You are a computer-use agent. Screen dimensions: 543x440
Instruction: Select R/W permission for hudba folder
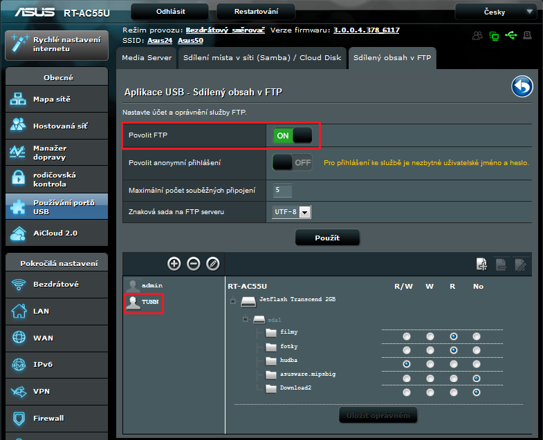click(407, 363)
